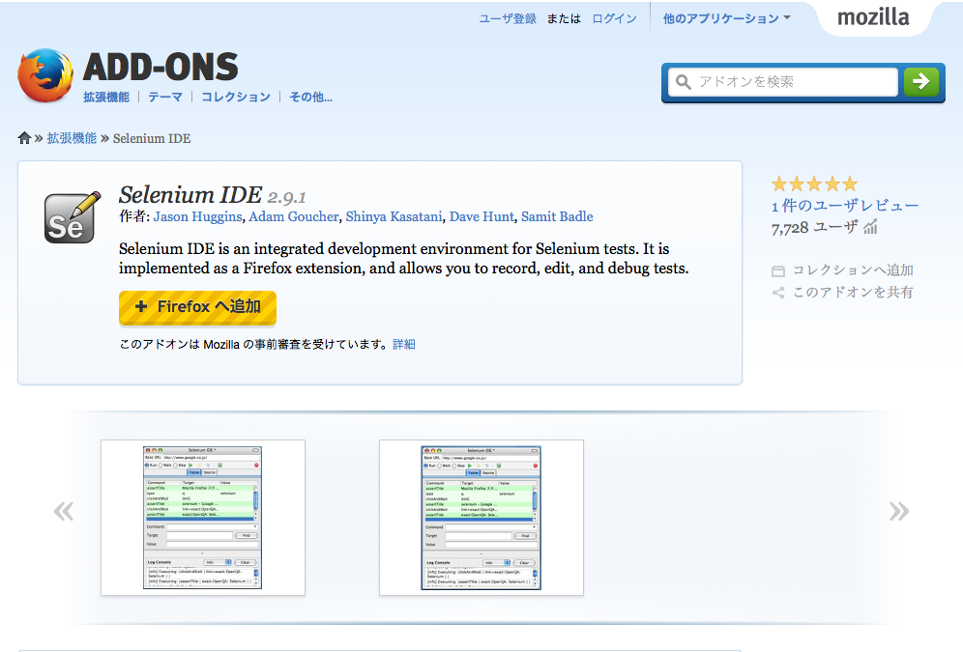Click the magnifier icon in the search box
963x652 pixels.
coord(683,82)
